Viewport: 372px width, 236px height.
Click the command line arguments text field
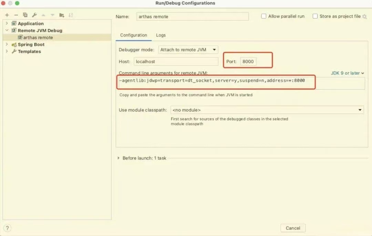(x=242, y=83)
